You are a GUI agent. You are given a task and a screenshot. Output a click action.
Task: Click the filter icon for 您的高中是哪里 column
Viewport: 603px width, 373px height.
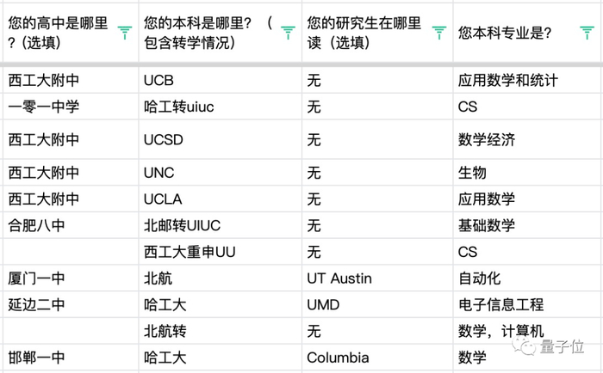tap(125, 33)
